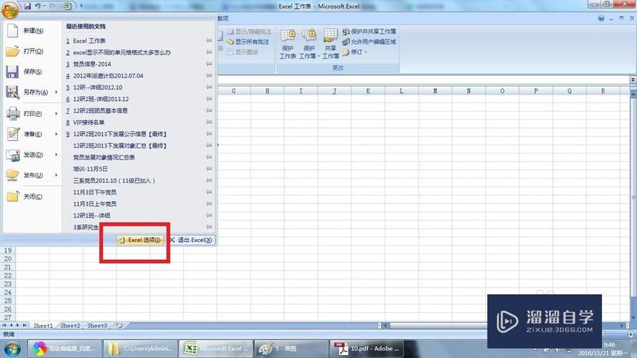
Task: Open recent file 'excel显示不同的单元格格式太多怎么办'
Action: 122,52
